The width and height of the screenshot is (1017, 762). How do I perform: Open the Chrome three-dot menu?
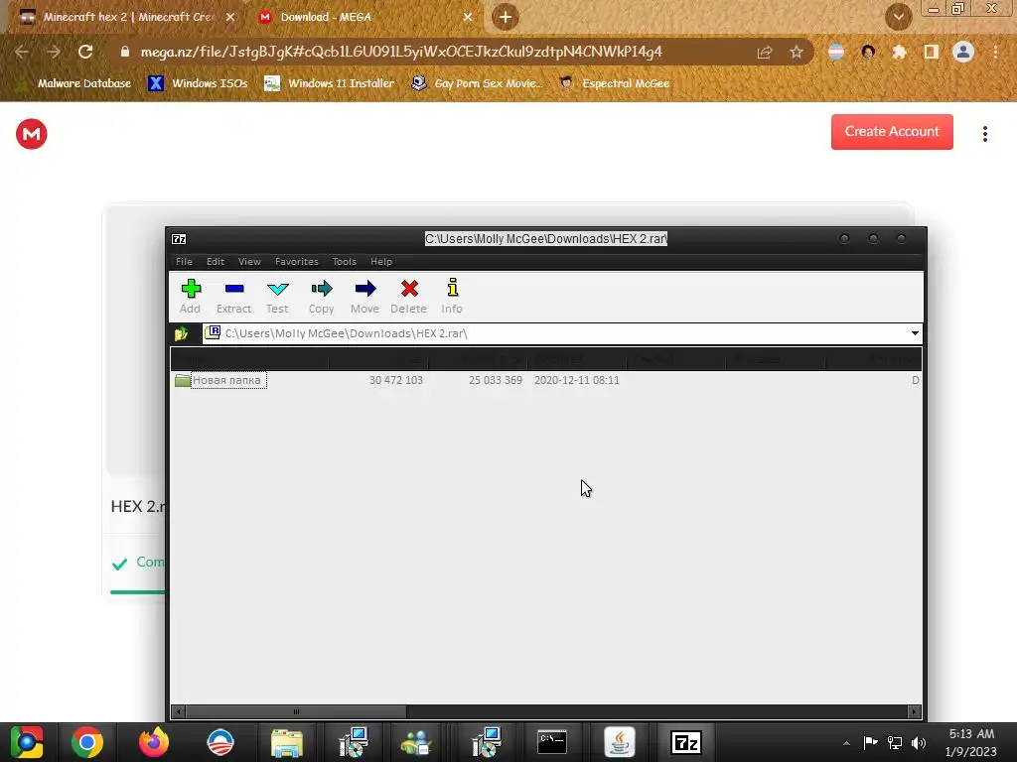pyautogui.click(x=995, y=52)
